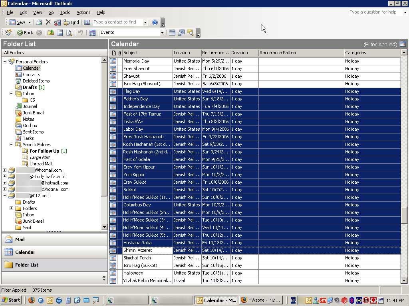Click the Windows Start button
The height and width of the screenshot is (306, 409).
click(x=11, y=300)
